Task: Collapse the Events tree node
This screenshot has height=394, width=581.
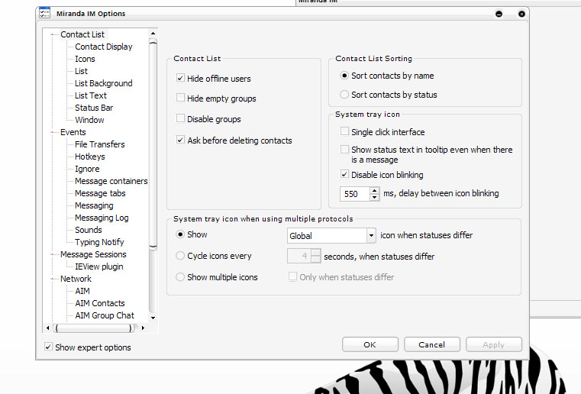Action: click(53, 132)
